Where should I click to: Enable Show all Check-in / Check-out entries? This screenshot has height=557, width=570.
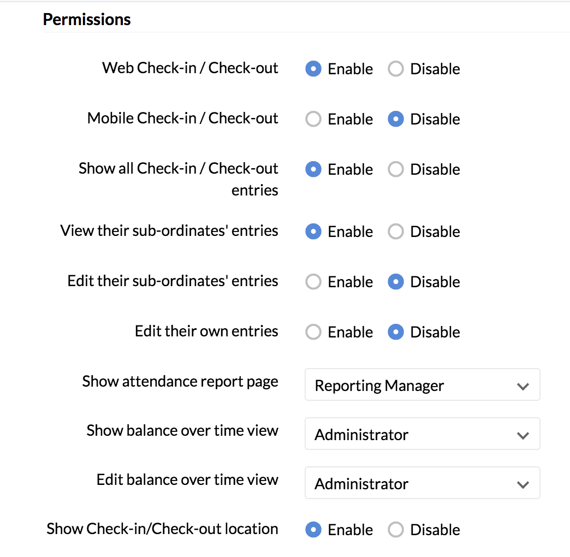click(x=313, y=169)
